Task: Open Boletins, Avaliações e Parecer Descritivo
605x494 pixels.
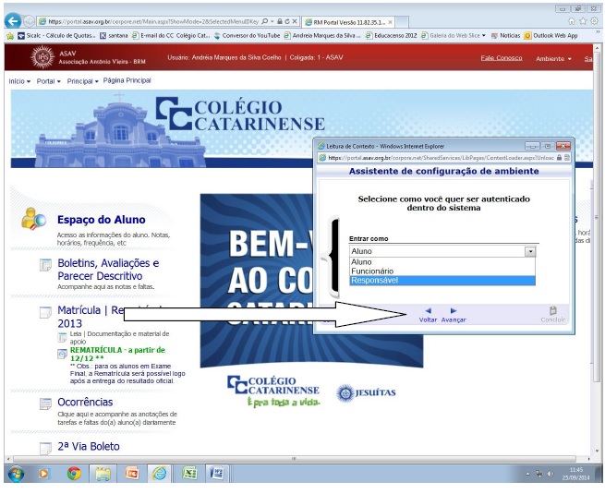Action: (x=108, y=270)
